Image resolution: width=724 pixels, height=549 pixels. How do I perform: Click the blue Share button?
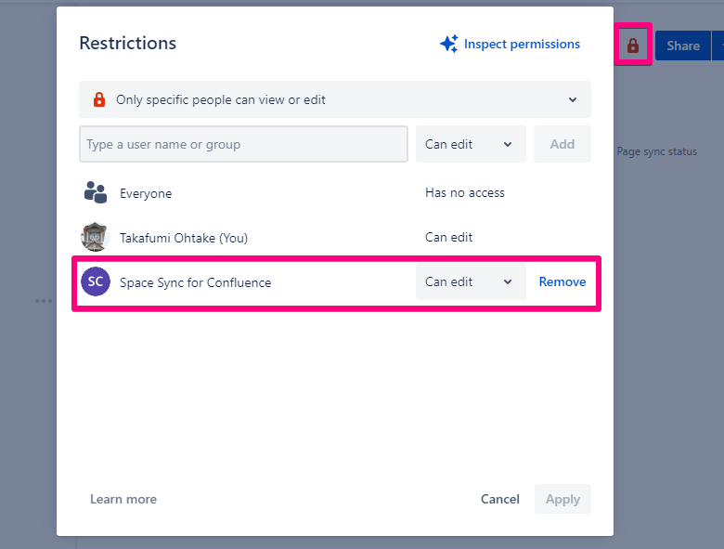[x=682, y=46]
